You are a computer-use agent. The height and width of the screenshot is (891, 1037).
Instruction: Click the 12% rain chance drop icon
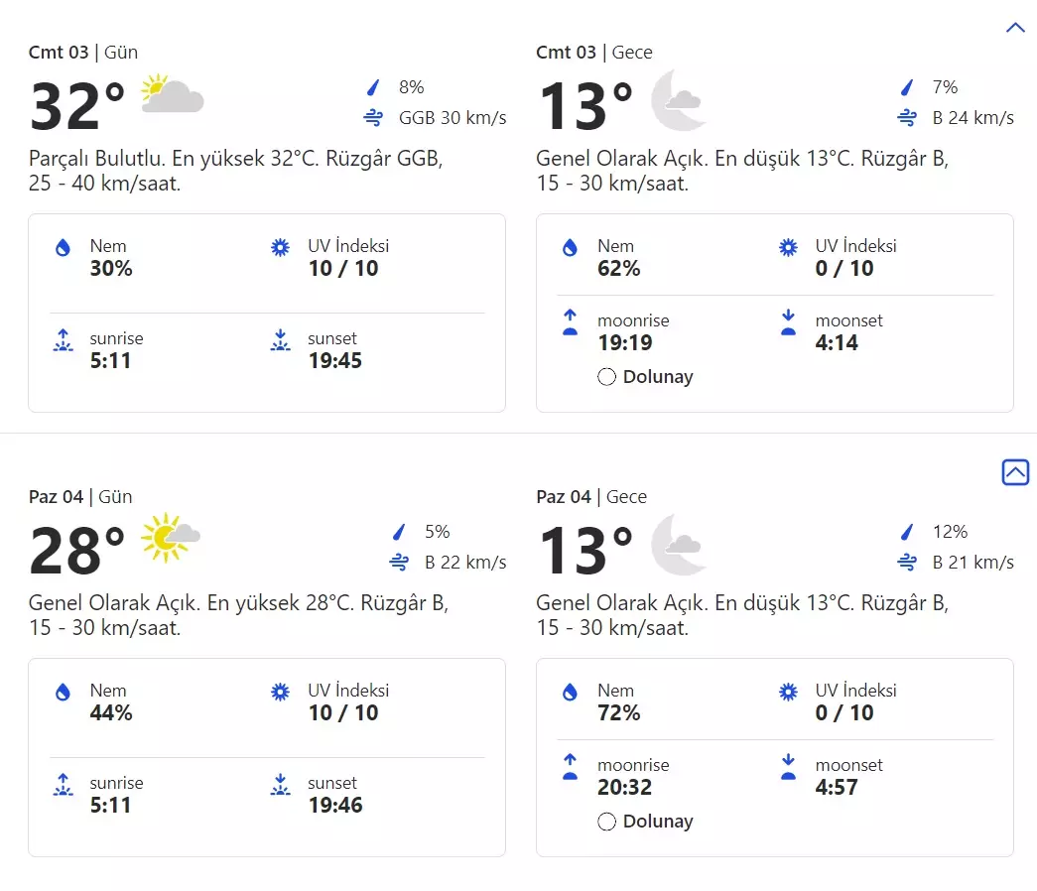907,532
